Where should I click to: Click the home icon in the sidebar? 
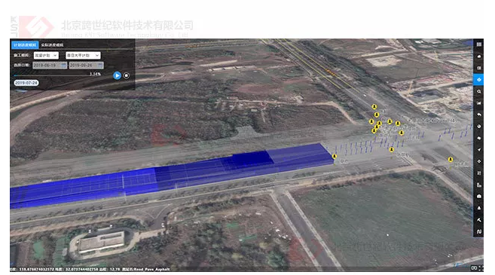[x=478, y=57]
